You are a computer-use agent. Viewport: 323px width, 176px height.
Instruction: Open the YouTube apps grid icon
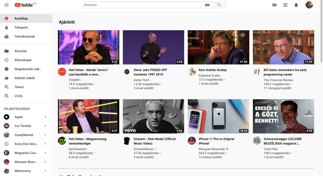[x=285, y=5]
